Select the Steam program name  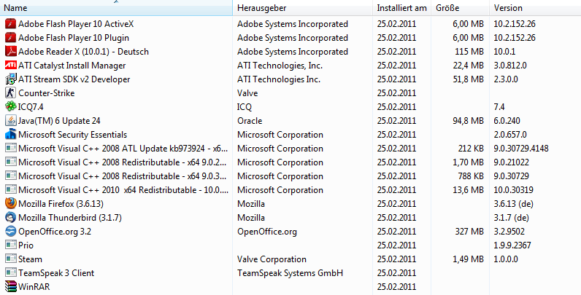coord(30,259)
